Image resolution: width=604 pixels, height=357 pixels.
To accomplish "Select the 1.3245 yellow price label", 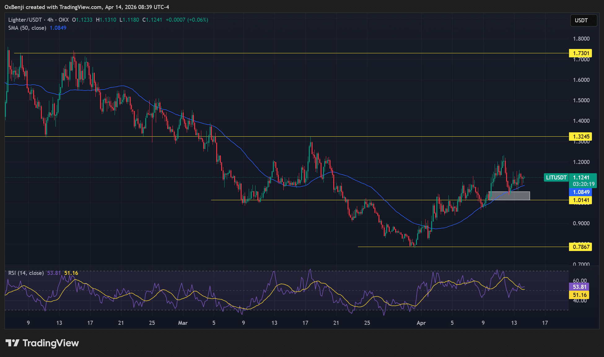I will (580, 137).
